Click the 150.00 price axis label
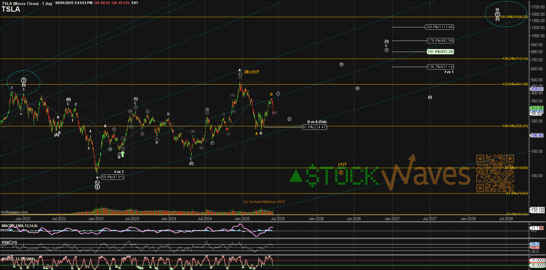Viewport: 546px width, 270px height. 537,151
